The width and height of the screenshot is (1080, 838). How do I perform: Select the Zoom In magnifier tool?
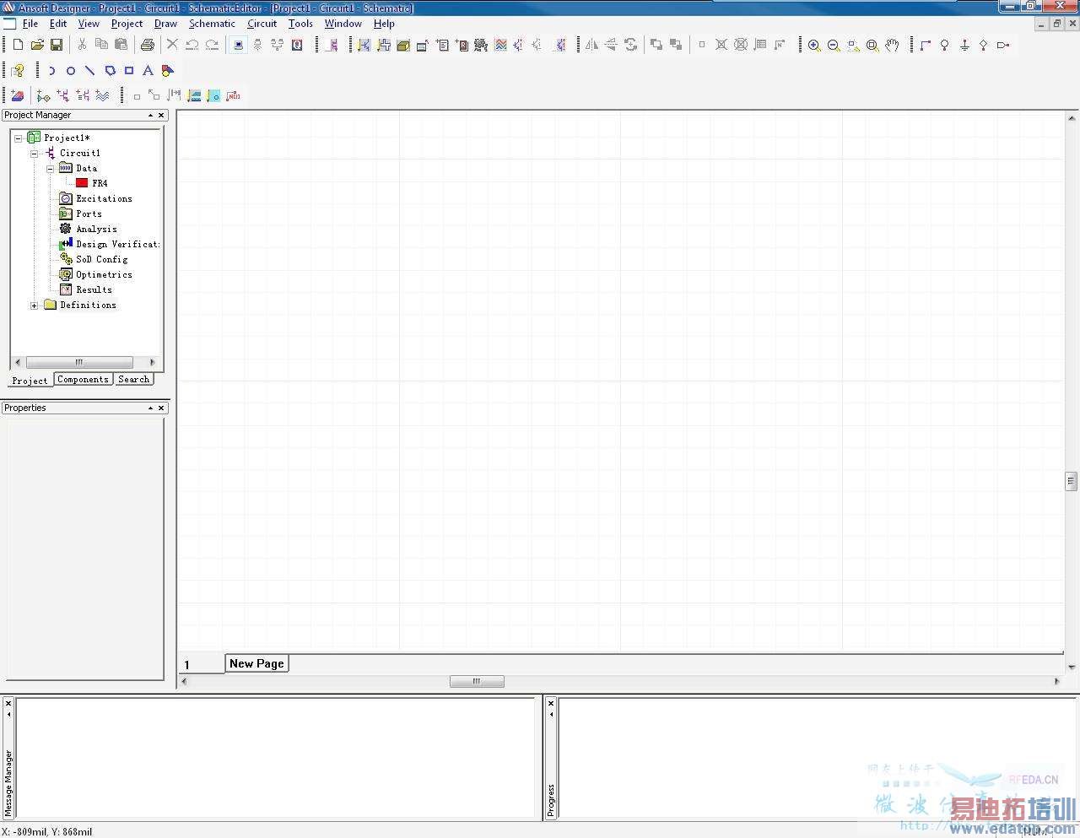click(814, 46)
